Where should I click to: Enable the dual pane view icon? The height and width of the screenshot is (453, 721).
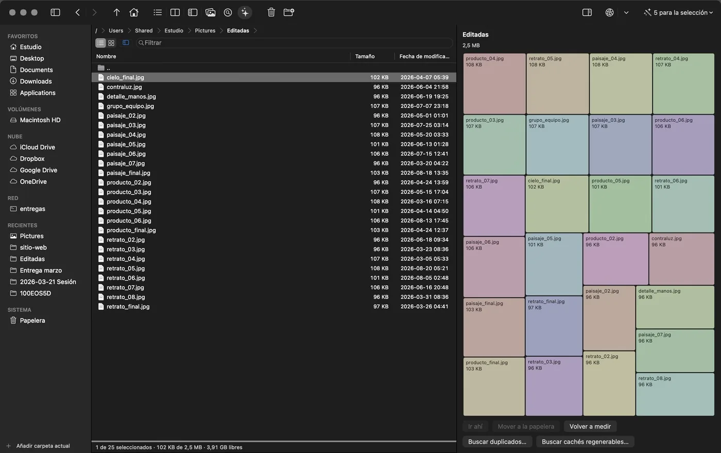point(175,12)
